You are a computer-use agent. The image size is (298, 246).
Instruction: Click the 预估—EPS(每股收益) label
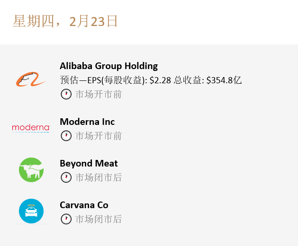[x=104, y=80]
